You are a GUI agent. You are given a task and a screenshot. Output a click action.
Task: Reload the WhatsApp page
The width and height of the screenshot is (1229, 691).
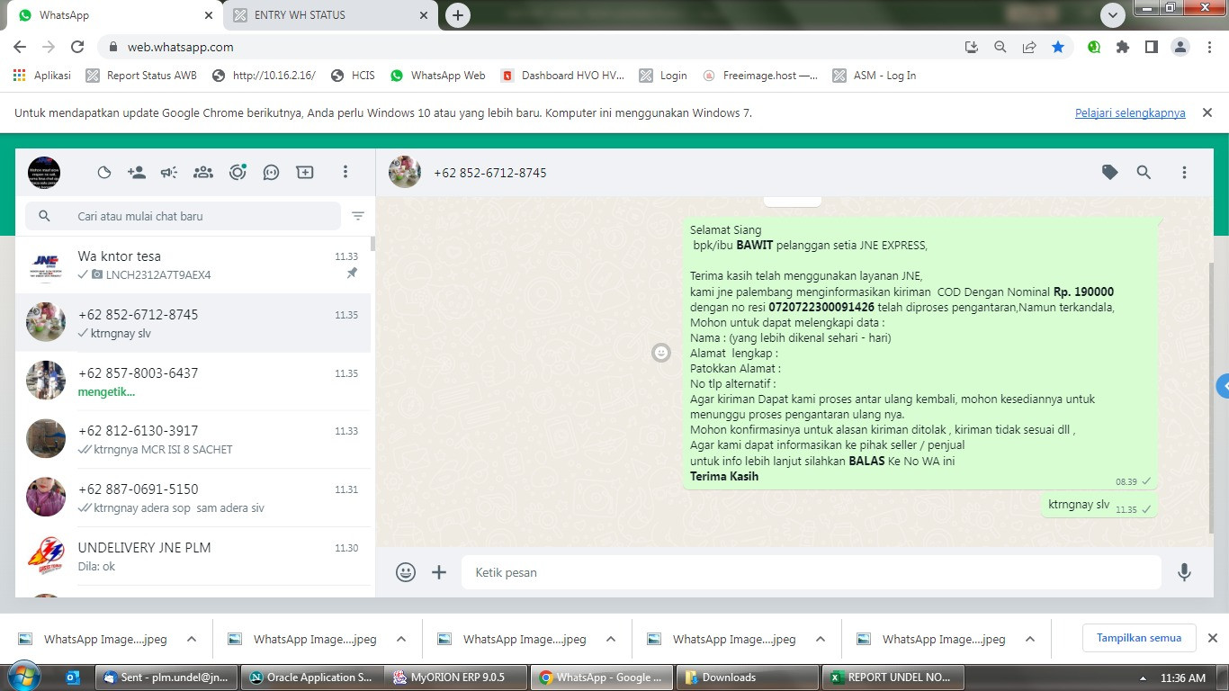(x=77, y=47)
